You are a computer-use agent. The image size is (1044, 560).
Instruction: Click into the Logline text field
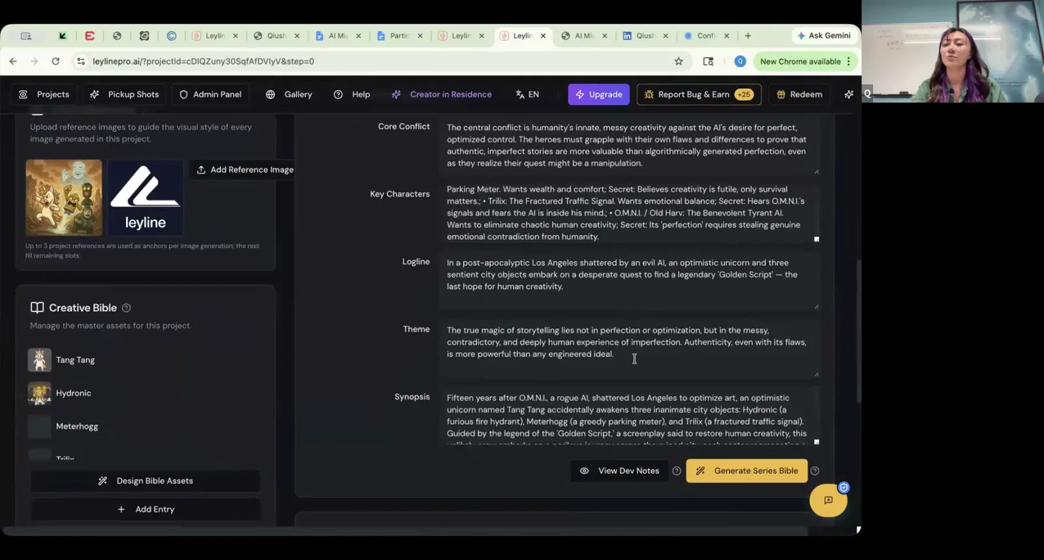click(x=629, y=281)
